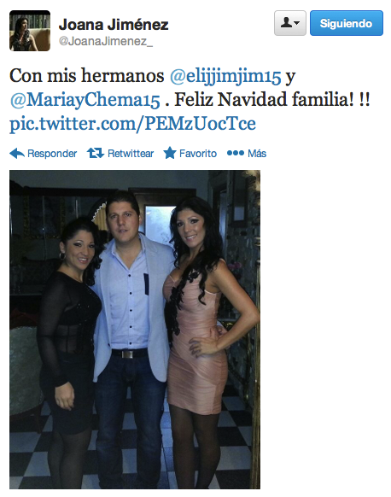Click the reply arrow icon

[17, 154]
